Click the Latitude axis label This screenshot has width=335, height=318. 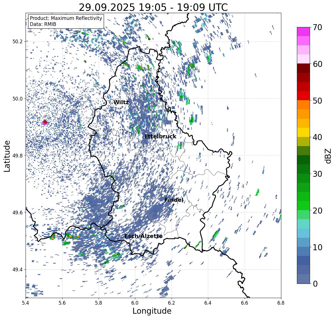[7, 156]
